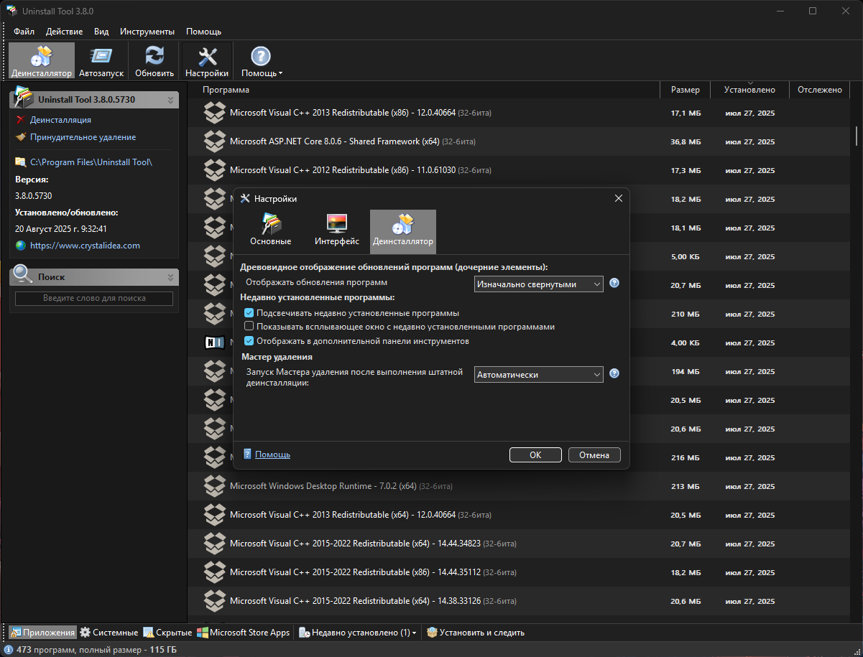Open the Файл menu
The image size is (863, 657).
(24, 32)
